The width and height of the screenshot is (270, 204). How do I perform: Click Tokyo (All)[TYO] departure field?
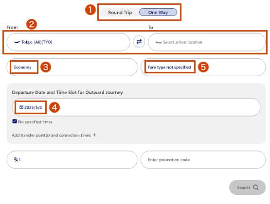69,42
